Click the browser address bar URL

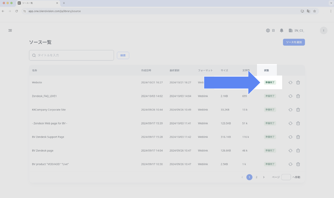point(54,11)
